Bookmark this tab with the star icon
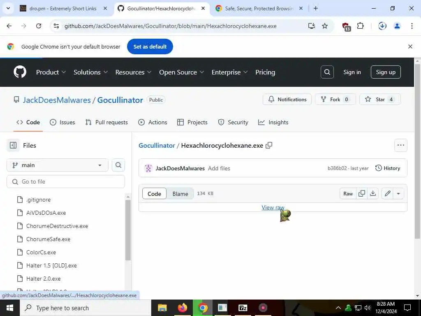This screenshot has height=316, width=421. coord(325,26)
